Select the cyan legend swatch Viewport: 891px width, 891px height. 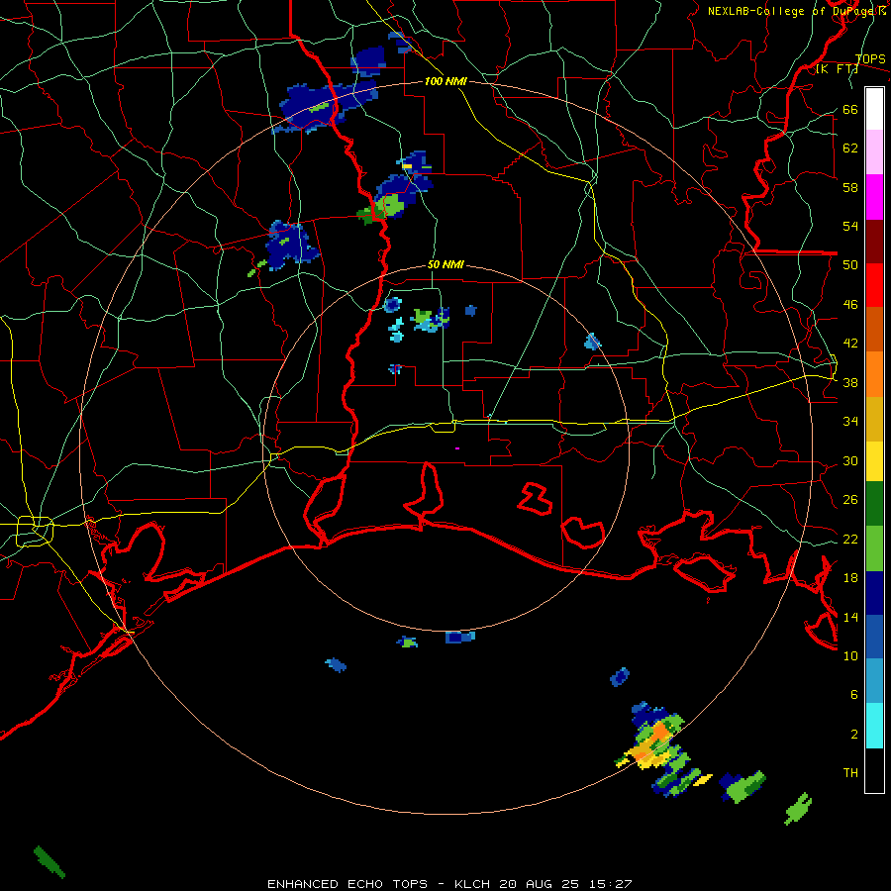coord(874,726)
